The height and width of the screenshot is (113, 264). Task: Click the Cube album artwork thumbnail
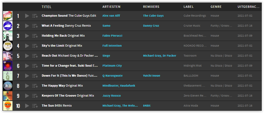[x=8, y=16]
